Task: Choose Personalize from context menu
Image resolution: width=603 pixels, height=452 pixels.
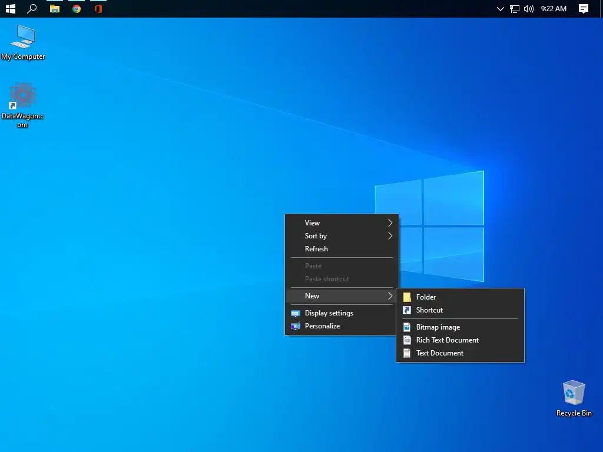Action: click(342, 326)
